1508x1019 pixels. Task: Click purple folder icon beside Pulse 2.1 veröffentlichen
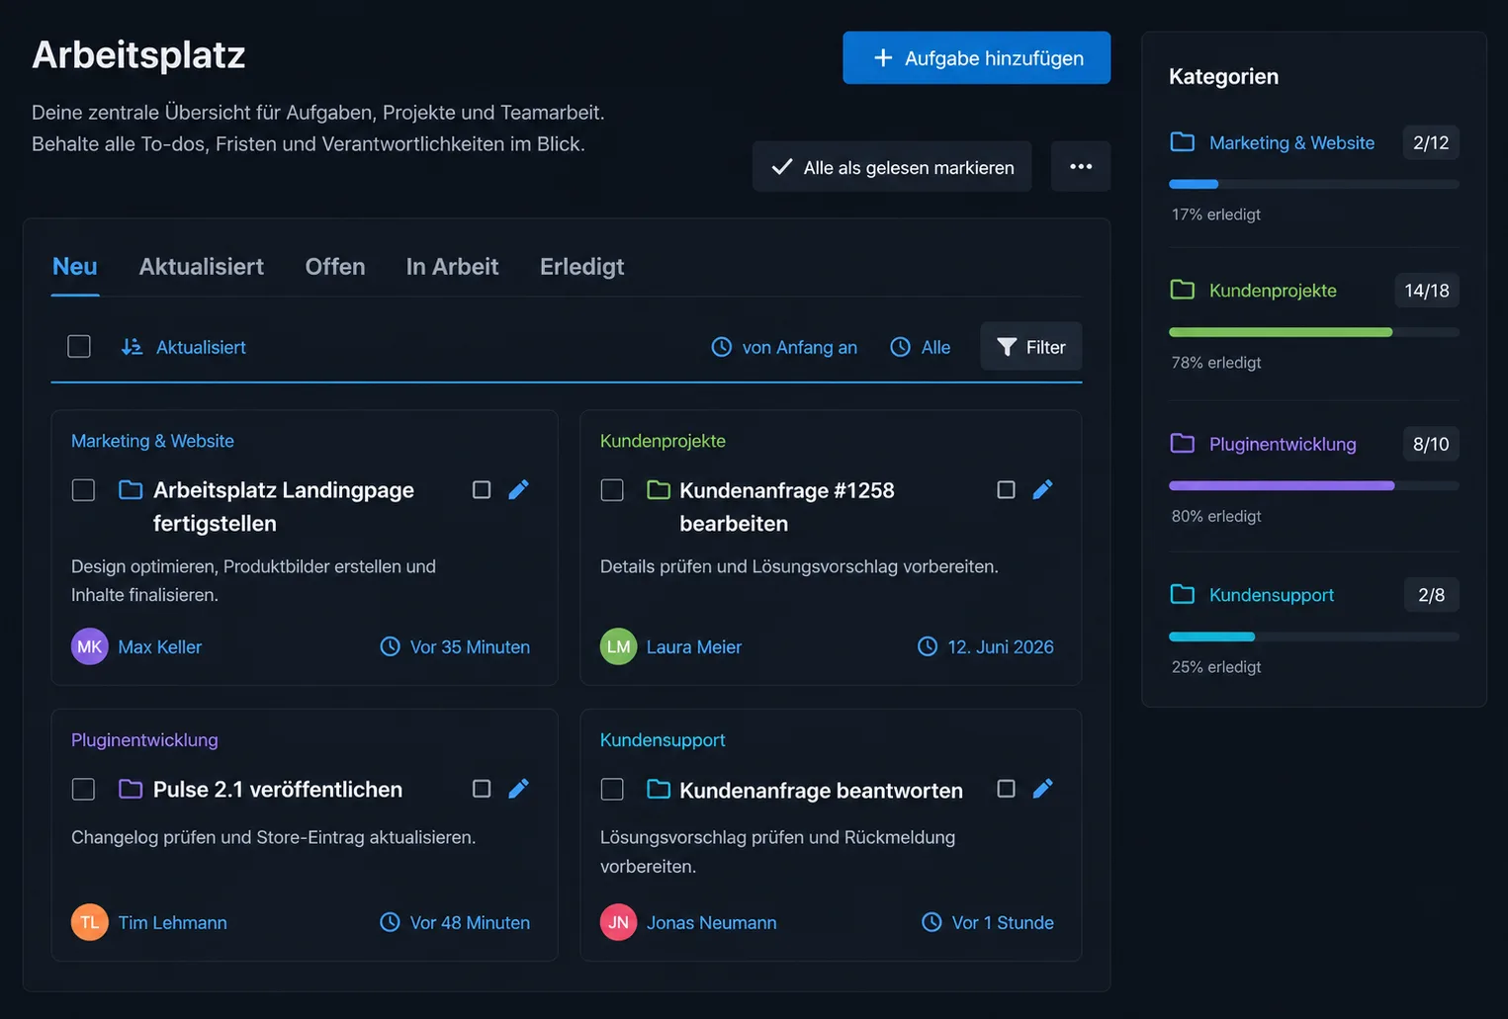point(131,789)
